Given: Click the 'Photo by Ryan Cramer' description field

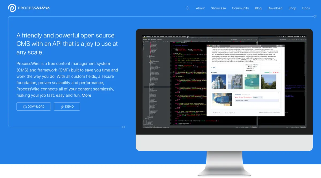Looking at the screenshot, I should [x=257, y=101].
